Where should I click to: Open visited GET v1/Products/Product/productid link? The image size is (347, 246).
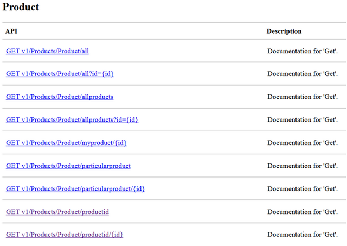tap(57, 212)
